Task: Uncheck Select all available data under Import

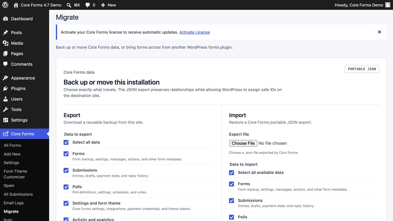Action: 232,173
